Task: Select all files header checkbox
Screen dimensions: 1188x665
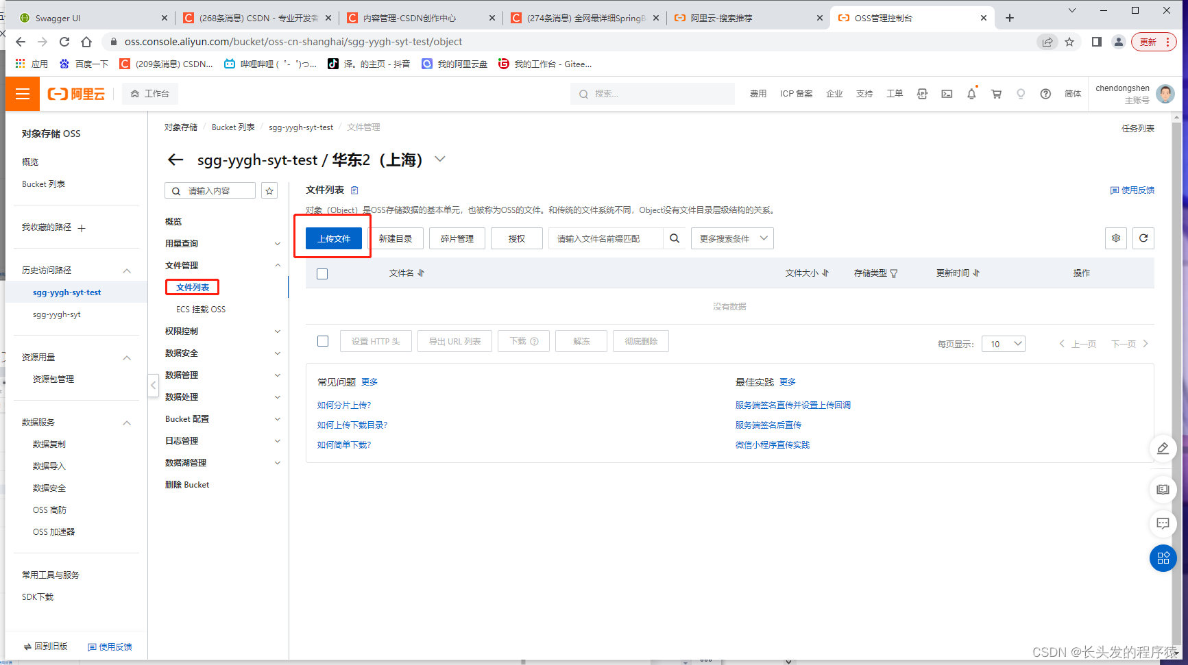Action: point(322,274)
